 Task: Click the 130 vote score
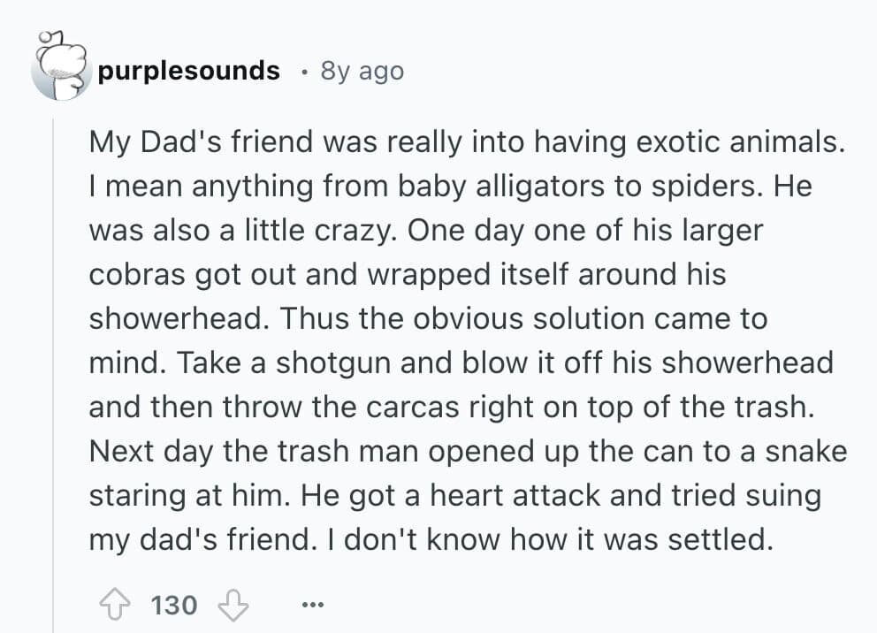coord(174,606)
